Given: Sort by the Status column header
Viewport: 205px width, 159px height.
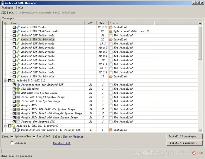Looking at the screenshot, I should pos(131,23).
